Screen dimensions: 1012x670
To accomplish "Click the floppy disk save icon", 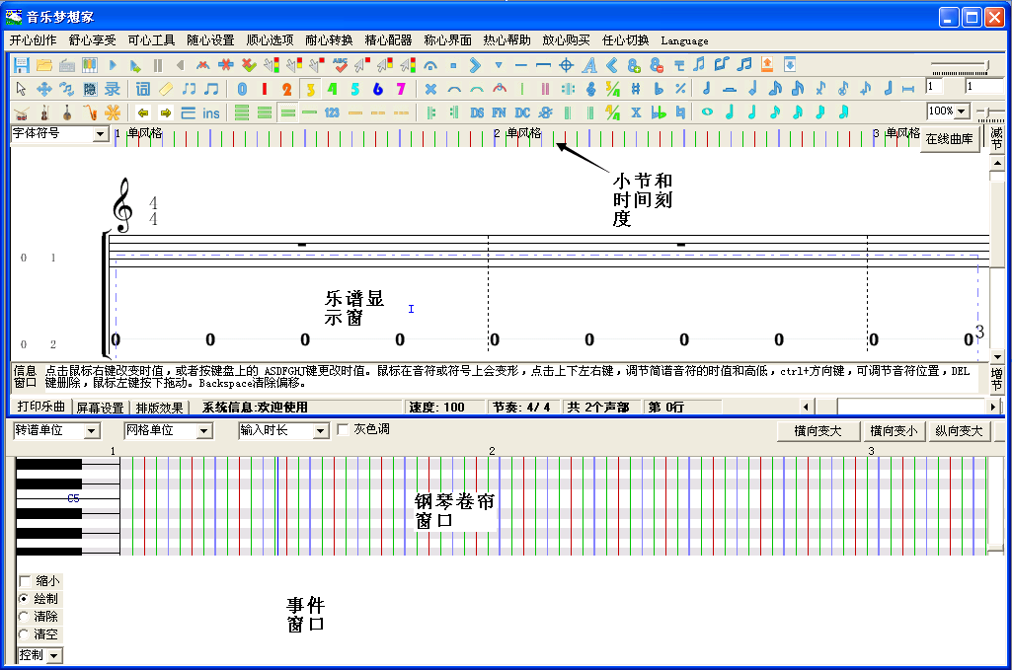I will (22, 65).
